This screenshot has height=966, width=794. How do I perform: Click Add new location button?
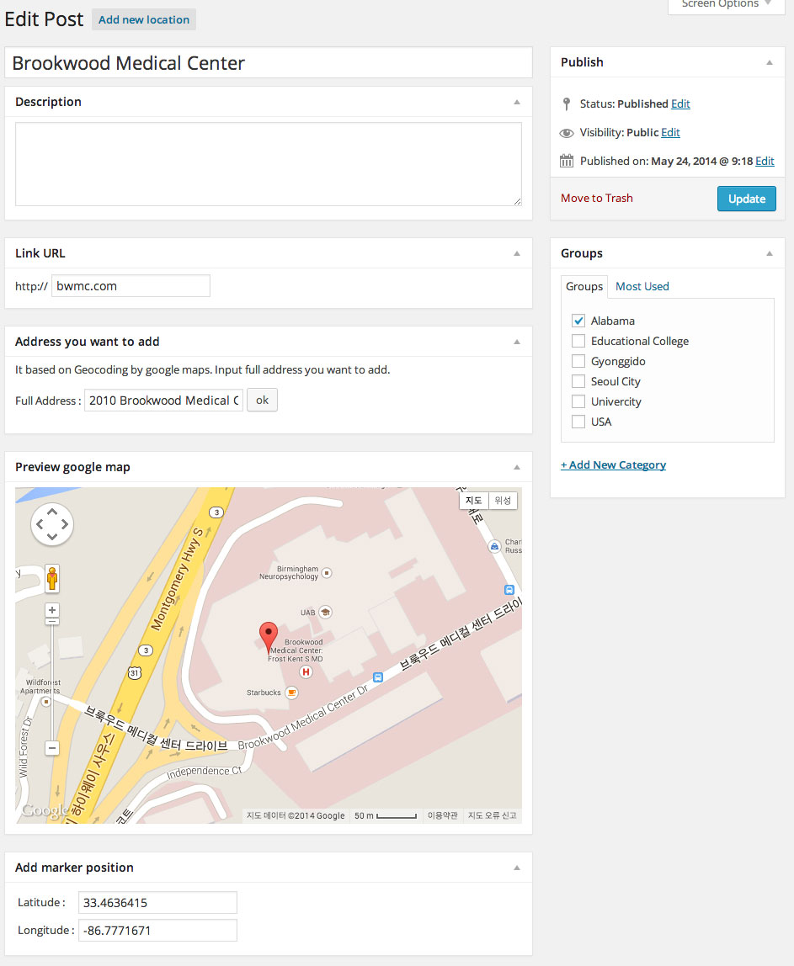[144, 19]
